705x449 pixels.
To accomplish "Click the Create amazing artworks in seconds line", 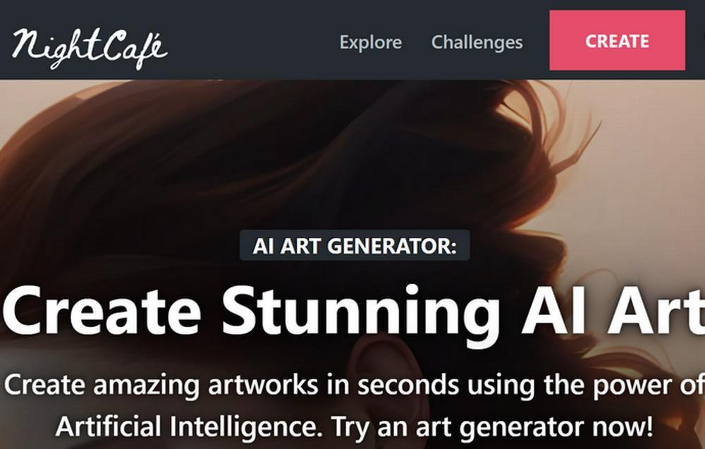I will [353, 385].
